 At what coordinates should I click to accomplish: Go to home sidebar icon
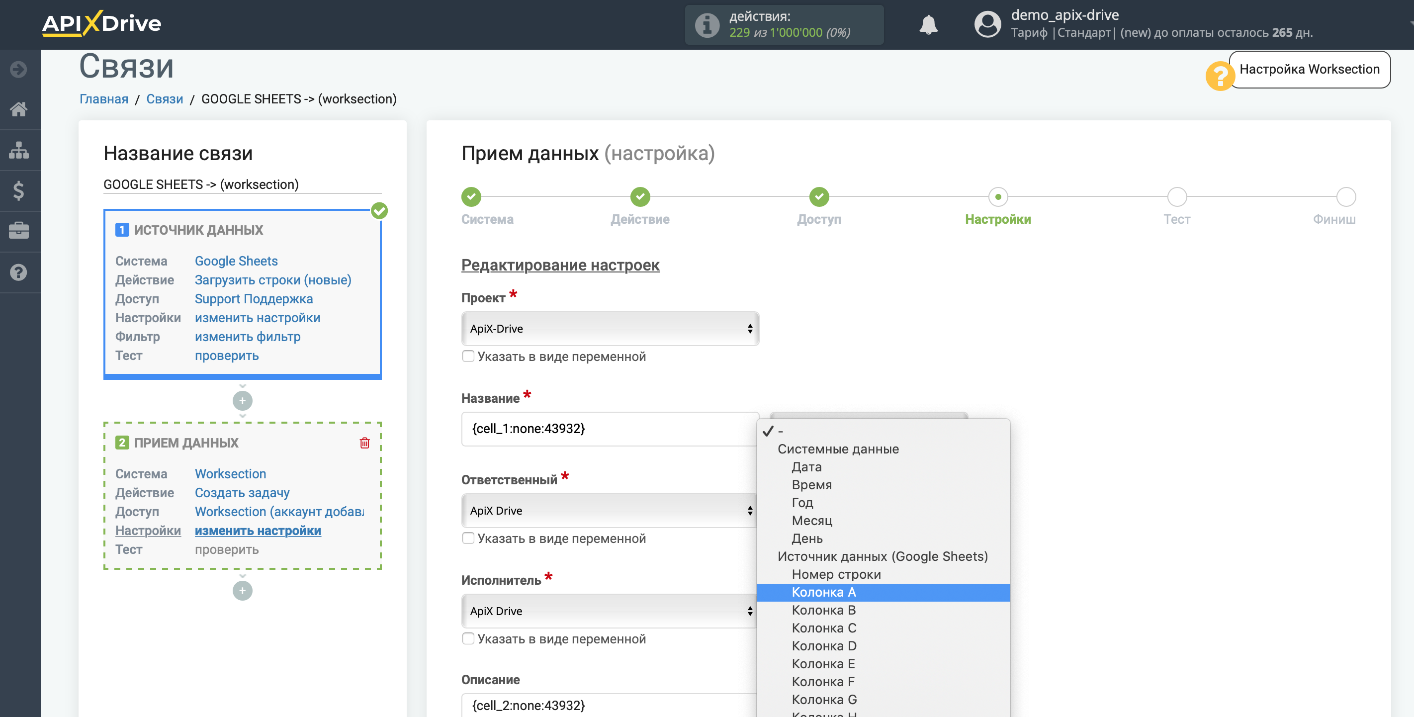[19, 109]
